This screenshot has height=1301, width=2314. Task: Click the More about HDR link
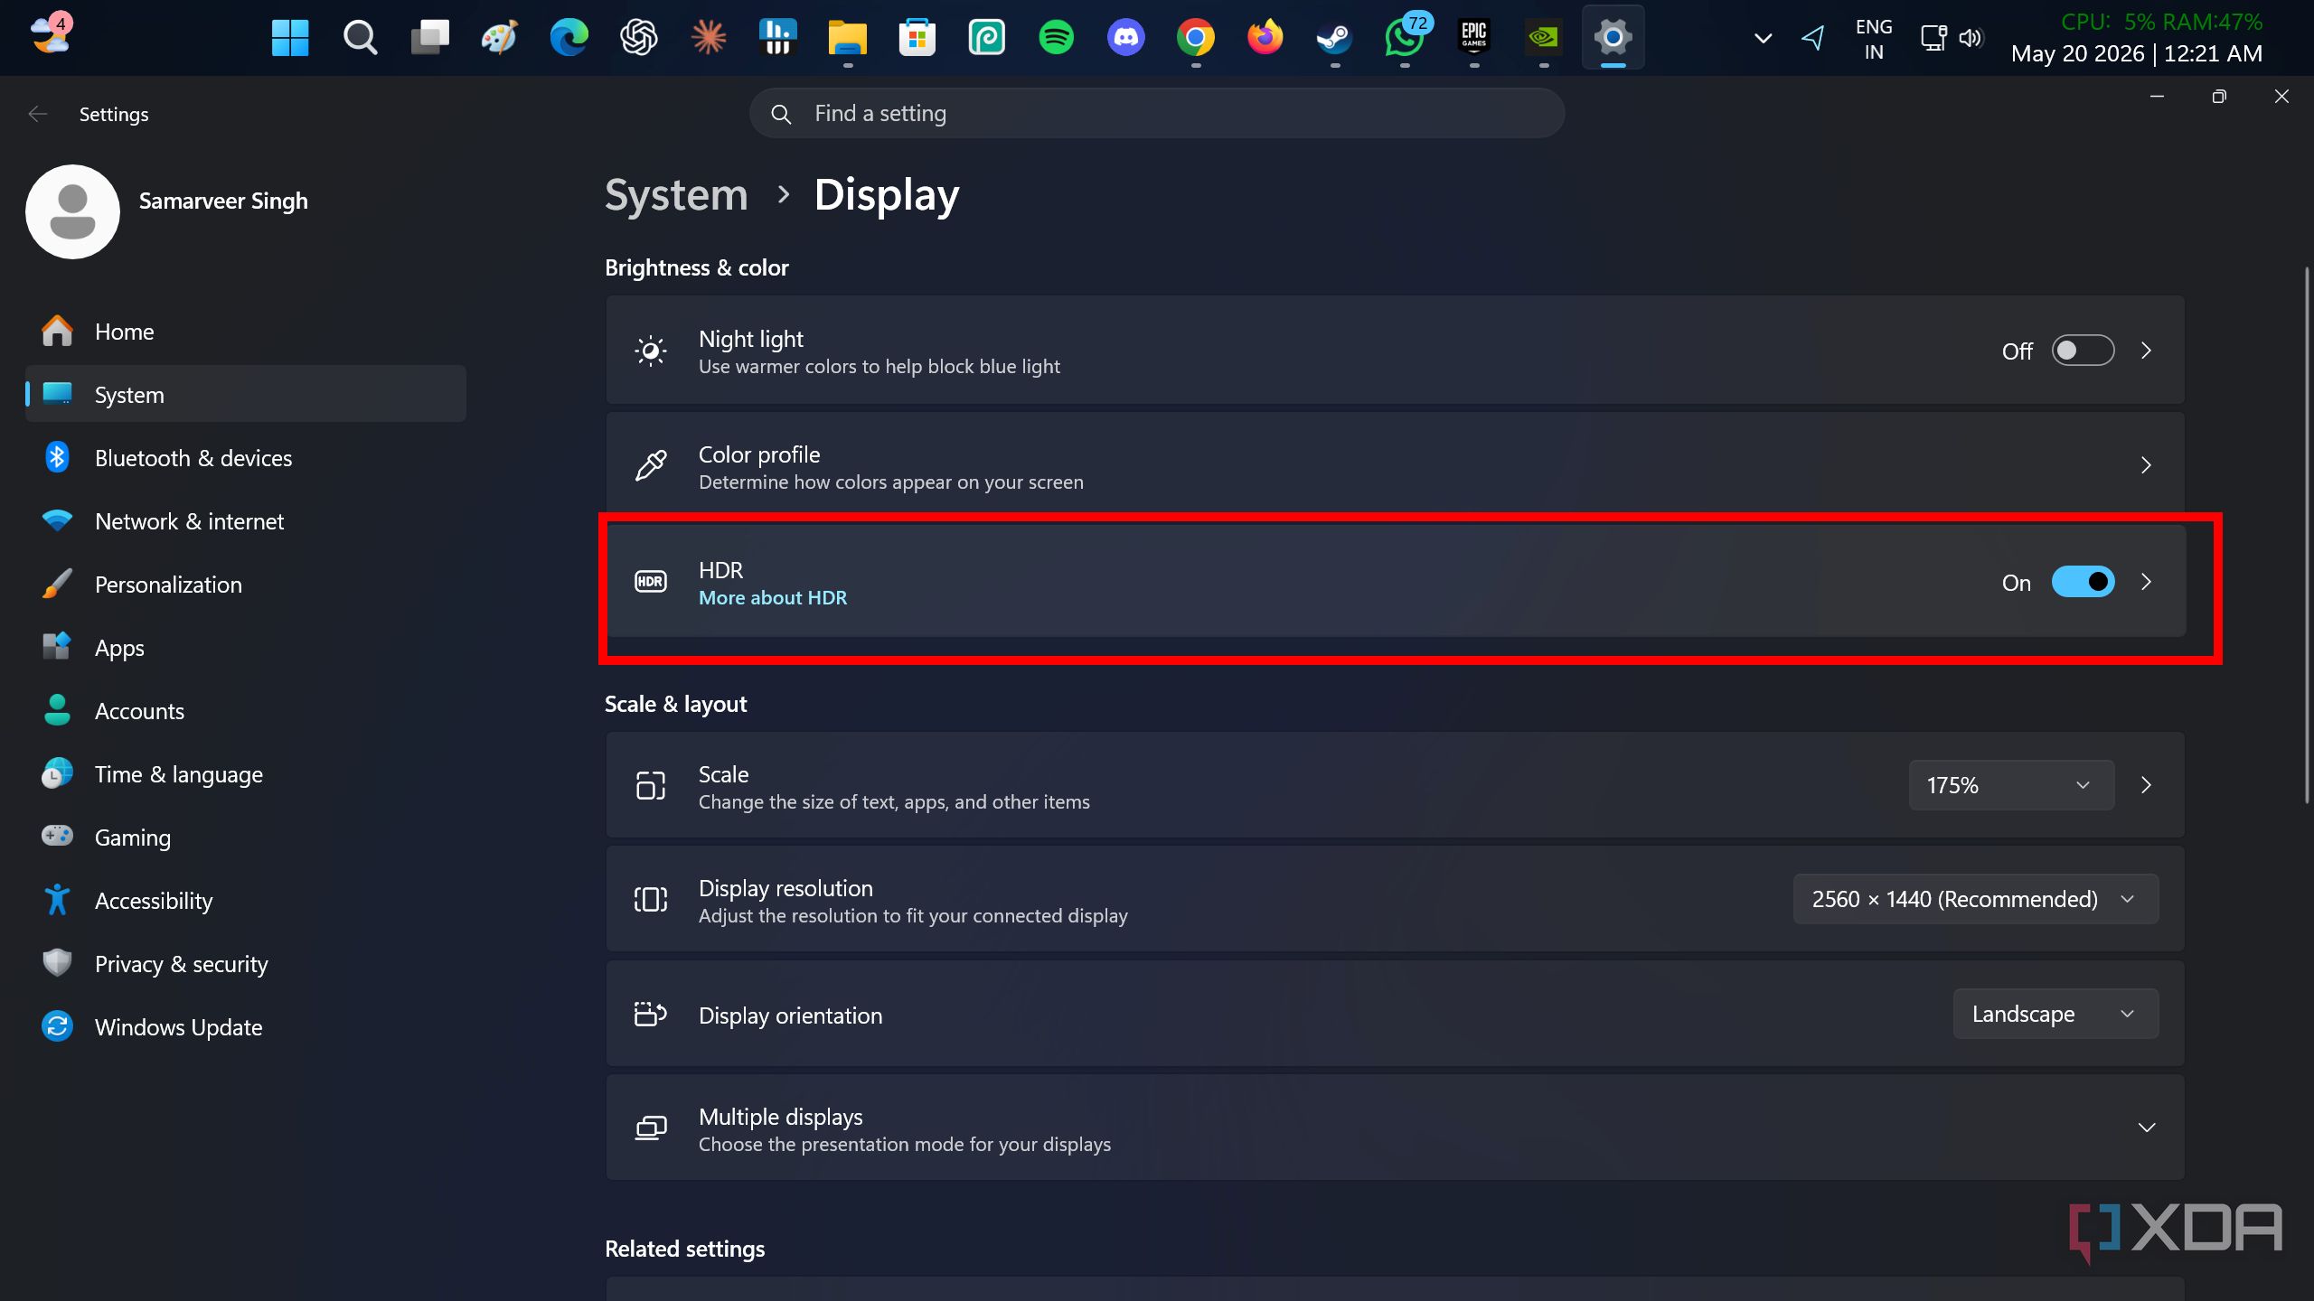click(x=773, y=597)
